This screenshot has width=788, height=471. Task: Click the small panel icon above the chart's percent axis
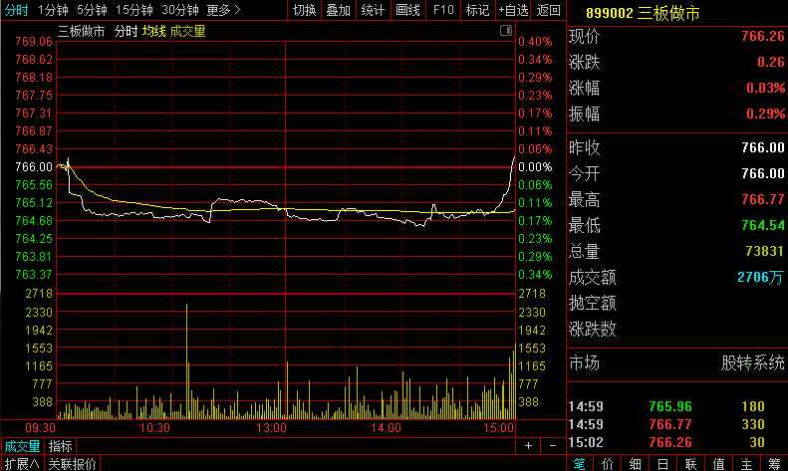pos(505,31)
